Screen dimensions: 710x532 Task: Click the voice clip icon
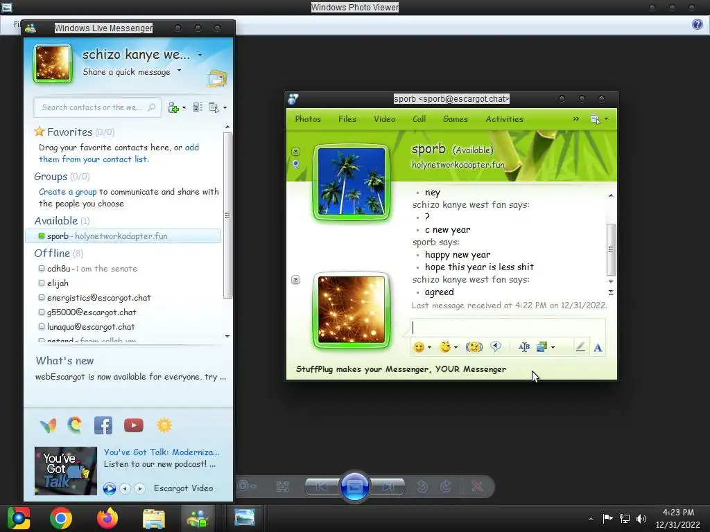click(x=496, y=347)
